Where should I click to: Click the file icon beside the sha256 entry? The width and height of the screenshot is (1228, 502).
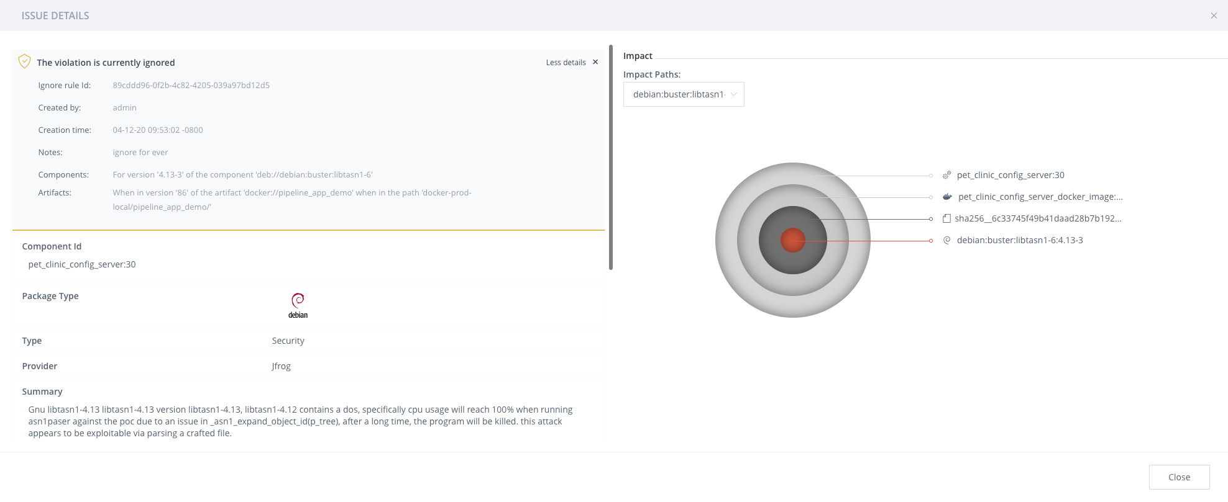coord(946,218)
